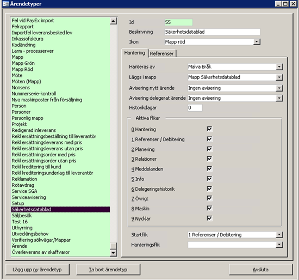Expand the Hanteras av dropdown
The height and width of the screenshot is (280, 299).
[279, 66]
